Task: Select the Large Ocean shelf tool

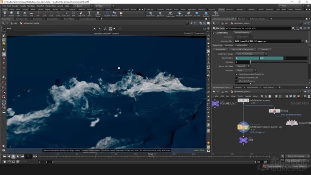Action: (x=160, y=14)
